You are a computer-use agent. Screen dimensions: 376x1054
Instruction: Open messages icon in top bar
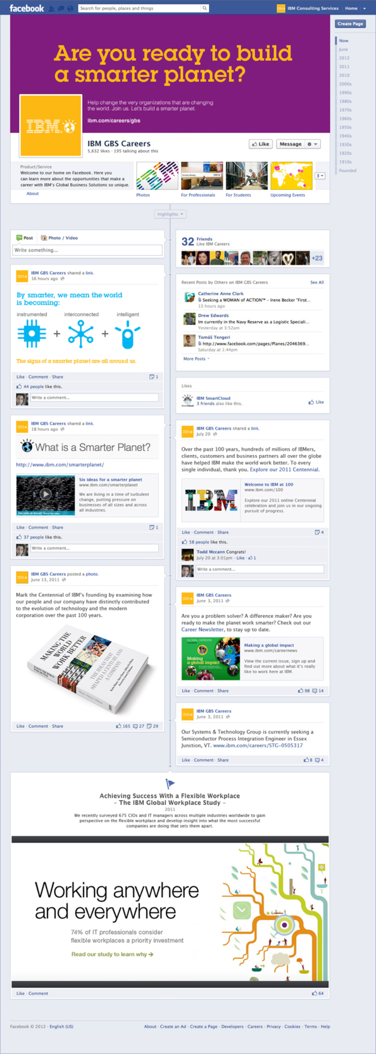61,8
